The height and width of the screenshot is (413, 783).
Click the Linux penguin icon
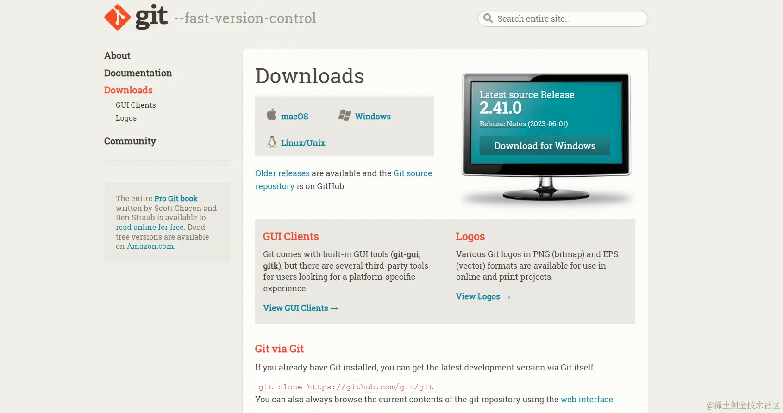point(272,142)
